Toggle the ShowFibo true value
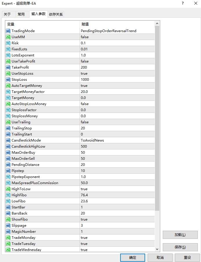This screenshot has width=201, height=262. click(x=117, y=219)
